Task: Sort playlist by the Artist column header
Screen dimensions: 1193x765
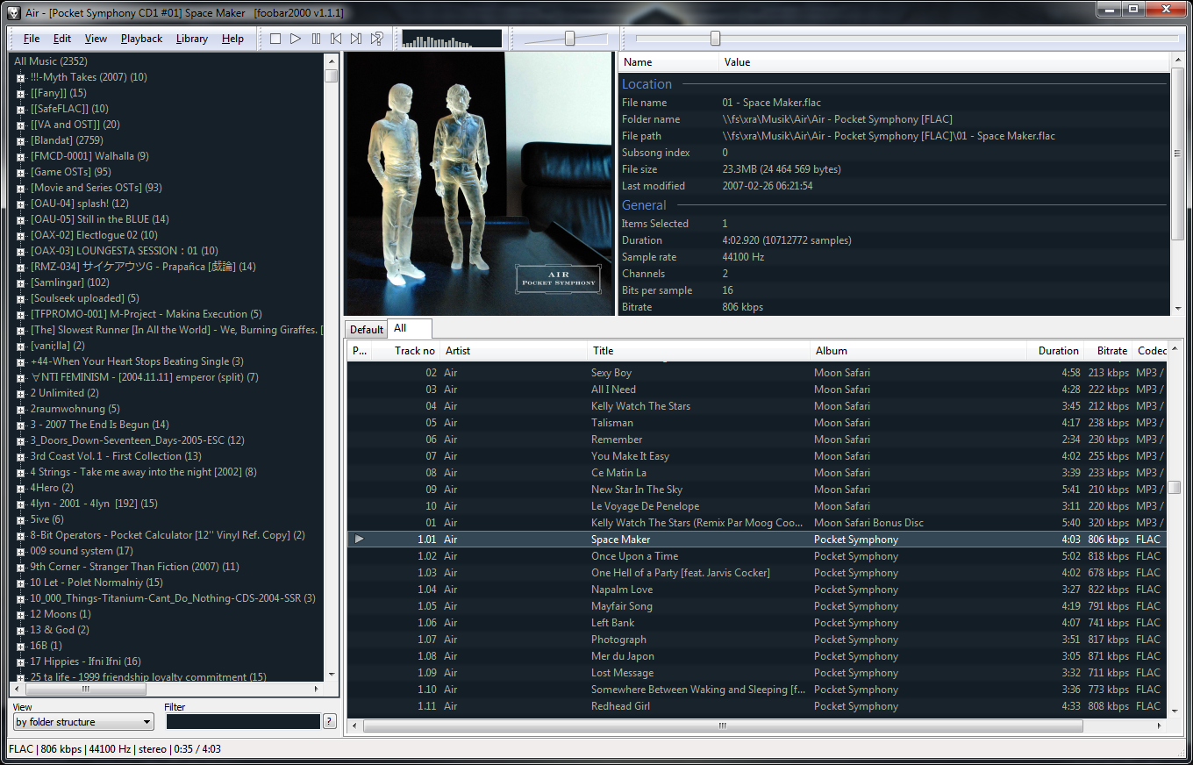Action: coord(513,351)
